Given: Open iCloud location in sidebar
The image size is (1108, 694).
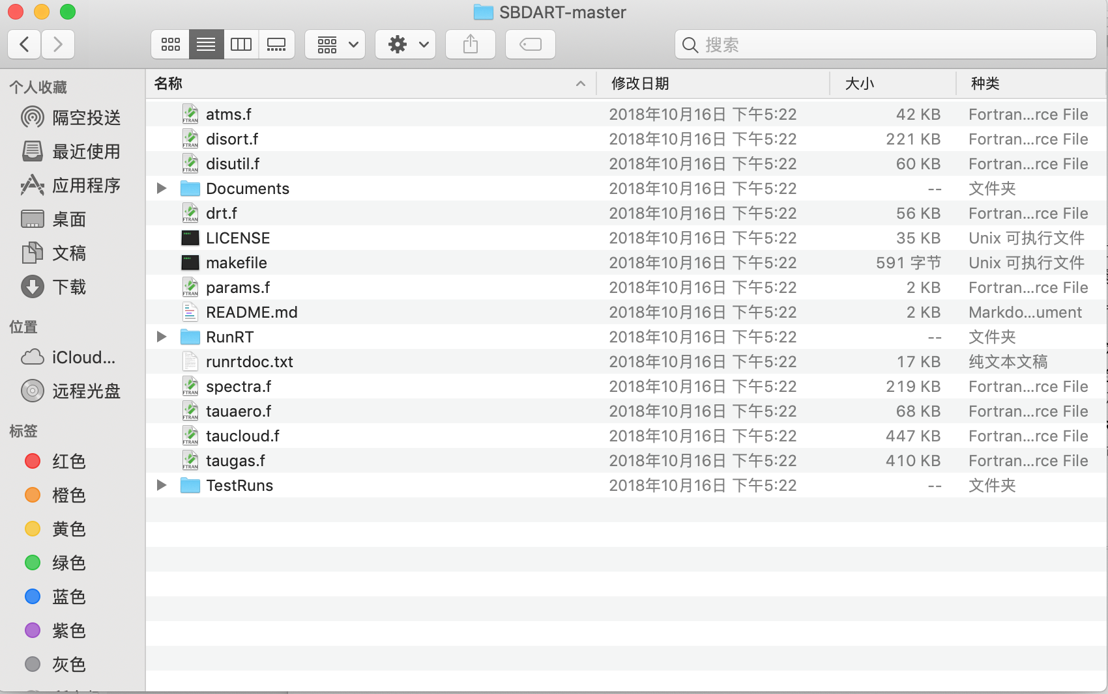Looking at the screenshot, I should (x=68, y=357).
